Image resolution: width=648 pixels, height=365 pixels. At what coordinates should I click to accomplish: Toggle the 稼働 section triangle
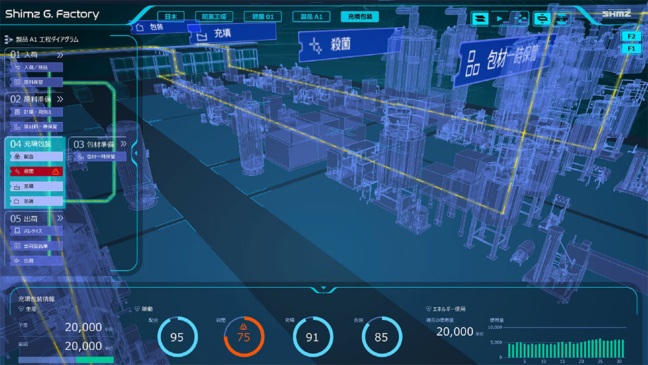click(137, 308)
